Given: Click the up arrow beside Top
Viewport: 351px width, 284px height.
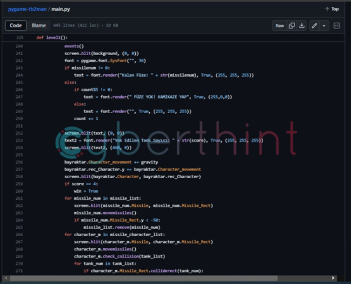Looking at the screenshot, I should click(326, 9).
